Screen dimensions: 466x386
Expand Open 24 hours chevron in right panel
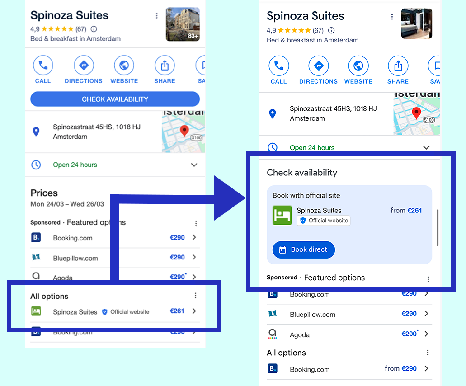click(426, 148)
